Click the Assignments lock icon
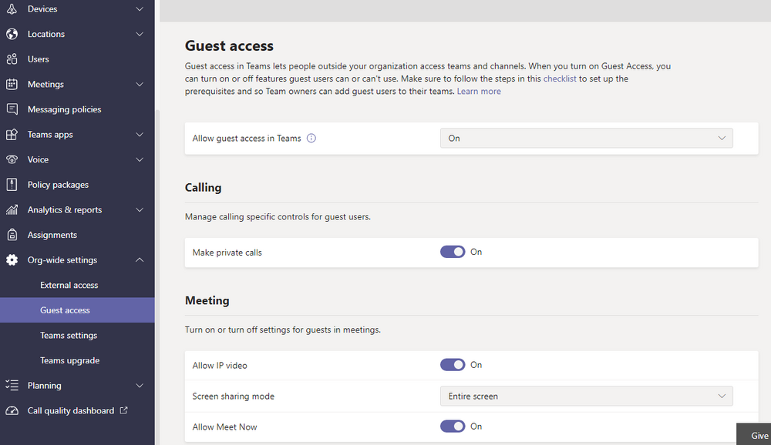This screenshot has width=771, height=445. coord(12,235)
